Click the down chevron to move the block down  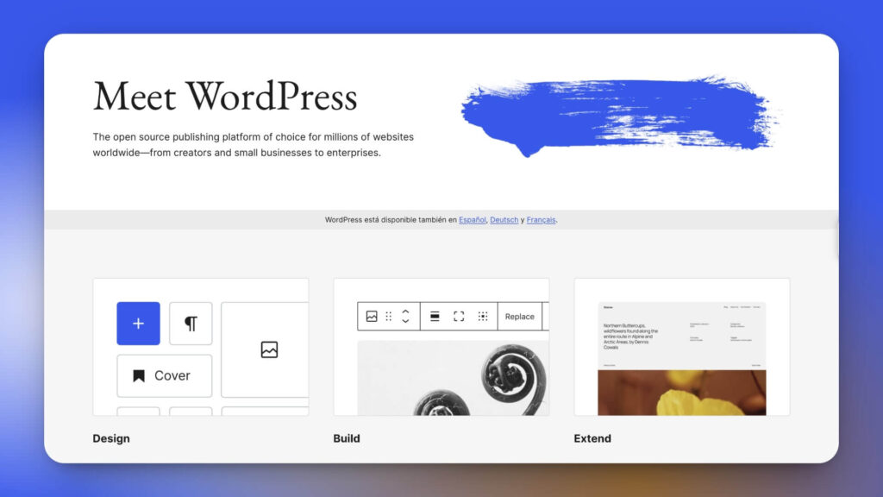(405, 321)
